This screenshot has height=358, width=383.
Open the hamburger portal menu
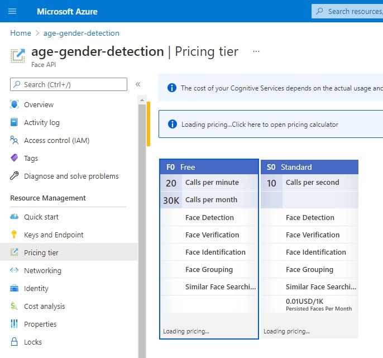click(x=12, y=11)
